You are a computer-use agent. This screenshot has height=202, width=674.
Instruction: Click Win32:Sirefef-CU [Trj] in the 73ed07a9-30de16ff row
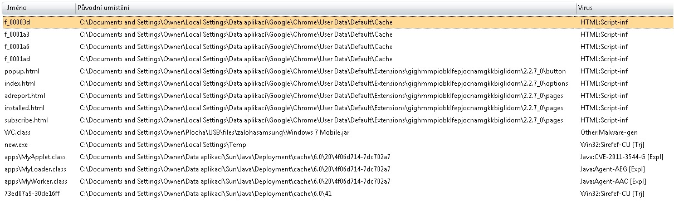pyautogui.click(x=612, y=194)
